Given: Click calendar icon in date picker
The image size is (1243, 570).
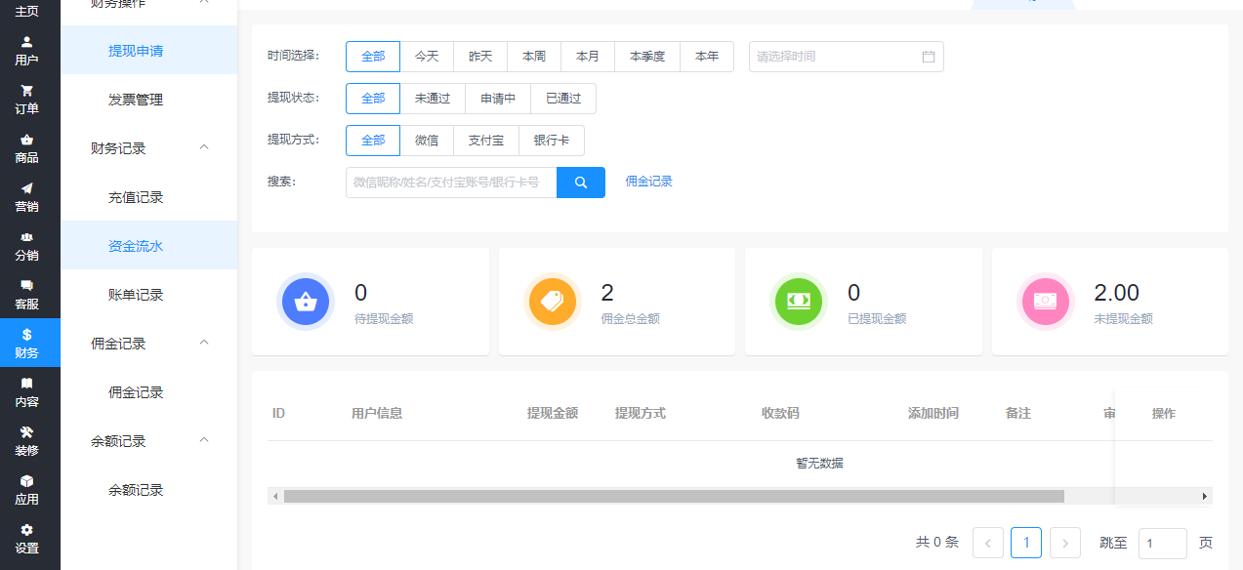Looking at the screenshot, I should 929,57.
